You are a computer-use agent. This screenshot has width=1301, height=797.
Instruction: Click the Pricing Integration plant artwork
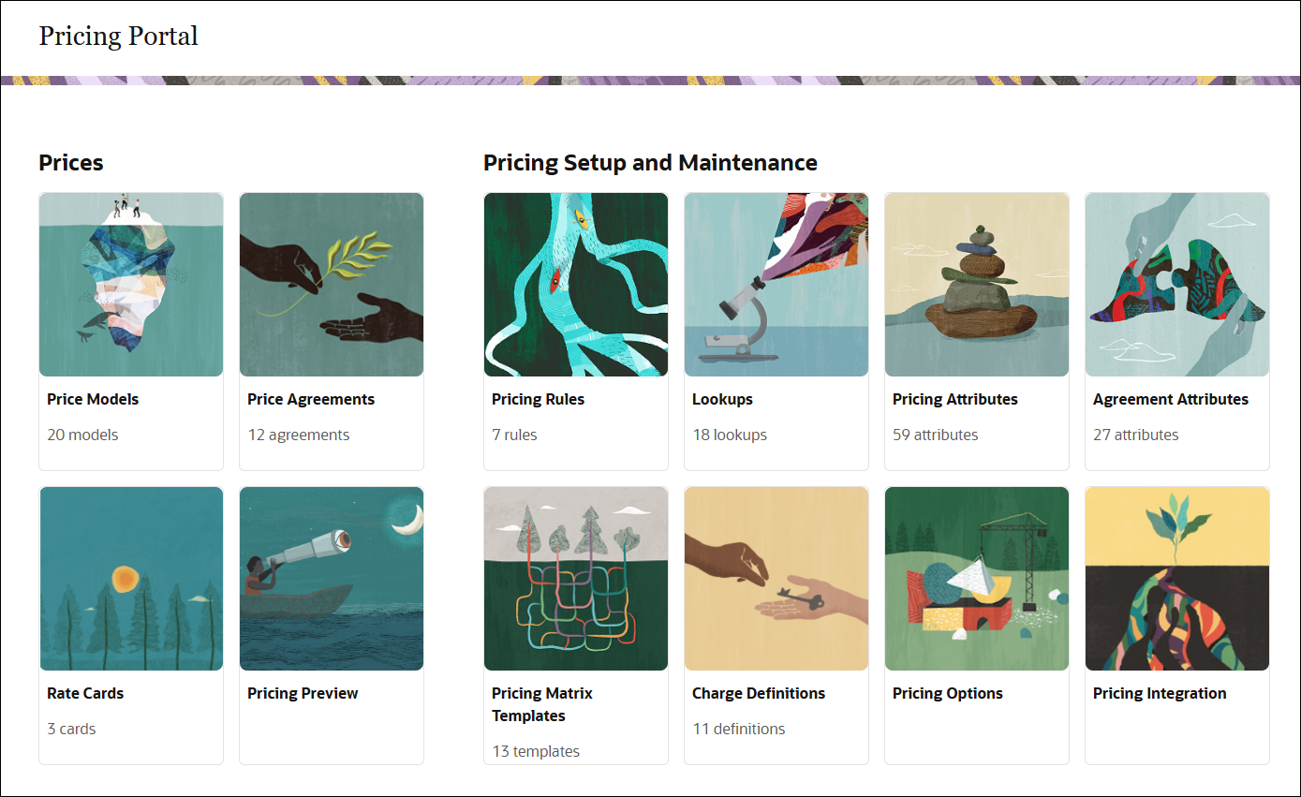coord(1176,578)
